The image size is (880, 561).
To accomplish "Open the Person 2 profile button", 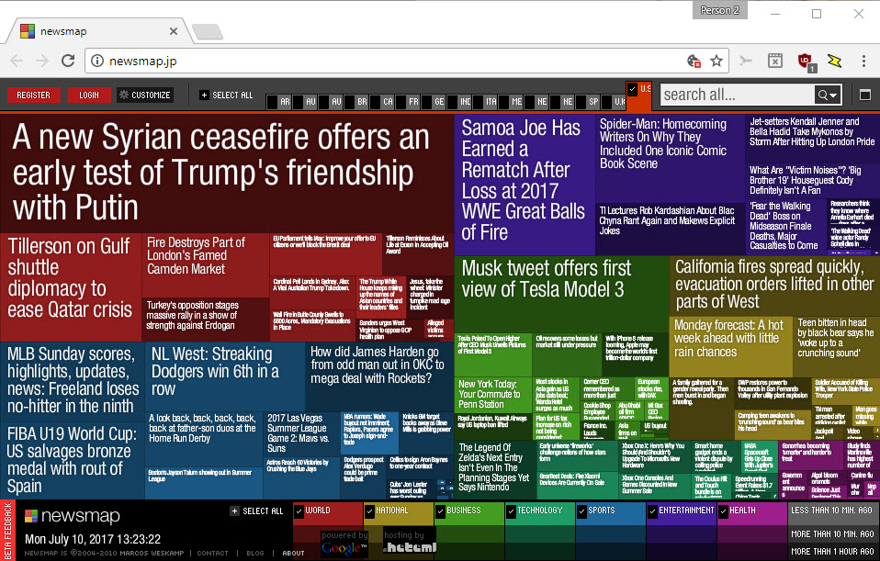I will coord(719,10).
